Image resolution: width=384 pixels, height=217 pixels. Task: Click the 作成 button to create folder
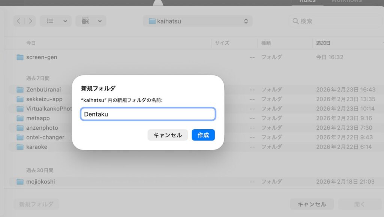[203, 135]
